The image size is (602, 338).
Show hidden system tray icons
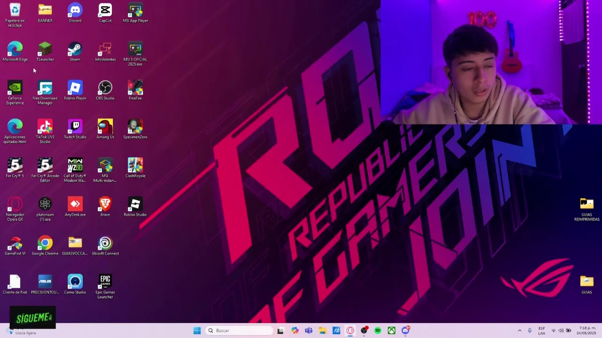pyautogui.click(x=519, y=330)
